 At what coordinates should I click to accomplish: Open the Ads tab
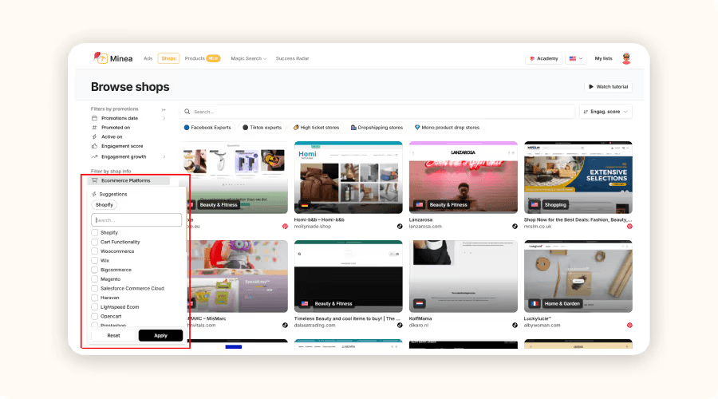(148, 58)
